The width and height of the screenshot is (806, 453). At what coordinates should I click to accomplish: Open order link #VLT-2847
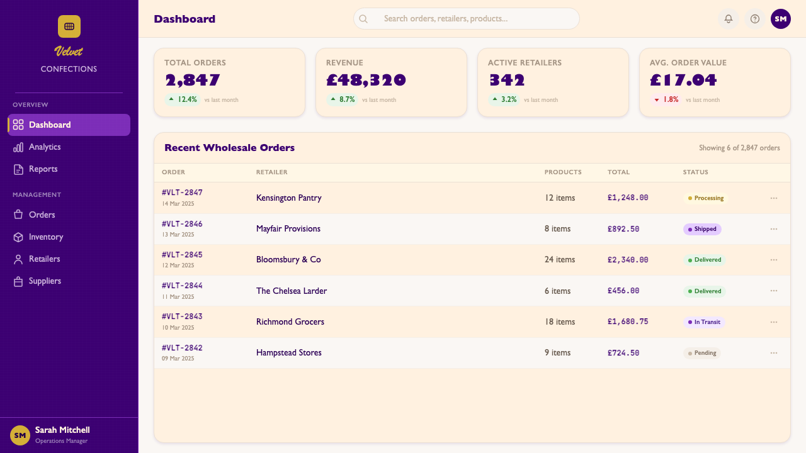click(182, 193)
